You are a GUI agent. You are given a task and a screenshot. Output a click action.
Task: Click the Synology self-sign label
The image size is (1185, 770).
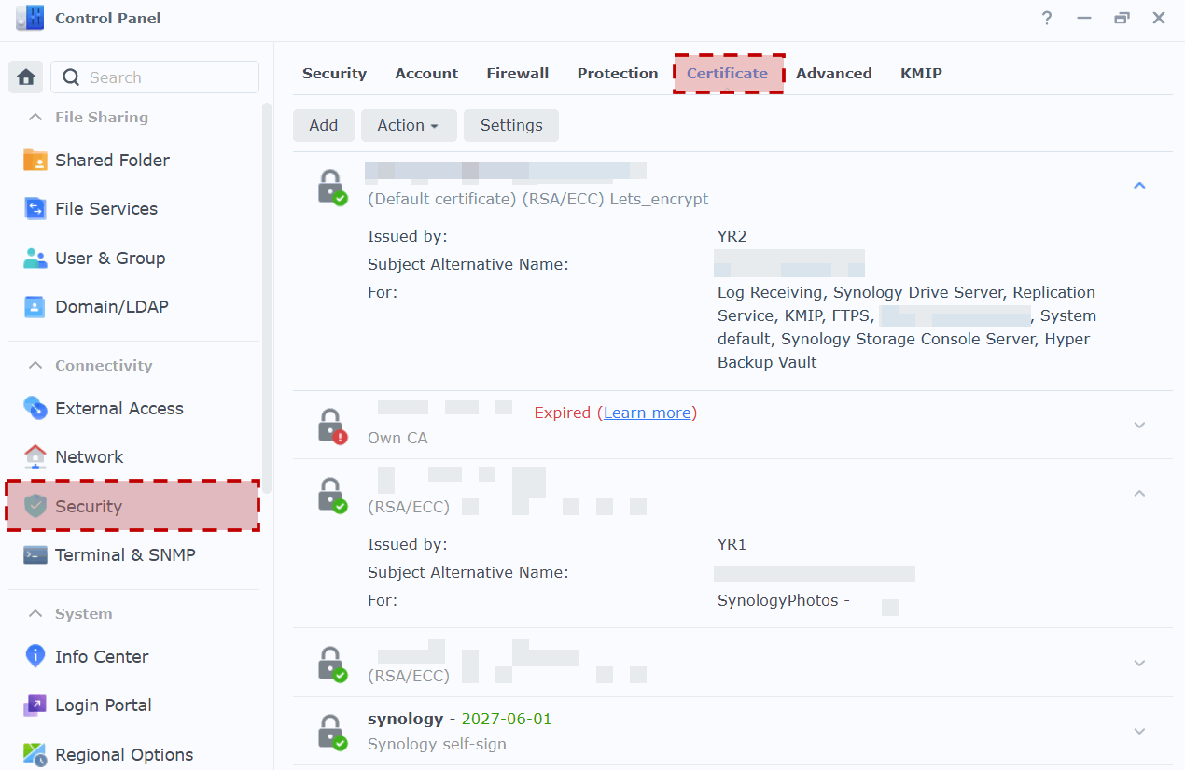[437, 744]
